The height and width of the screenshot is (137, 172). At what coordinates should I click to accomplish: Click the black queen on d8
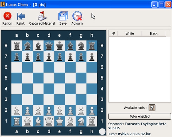tap(49, 46)
